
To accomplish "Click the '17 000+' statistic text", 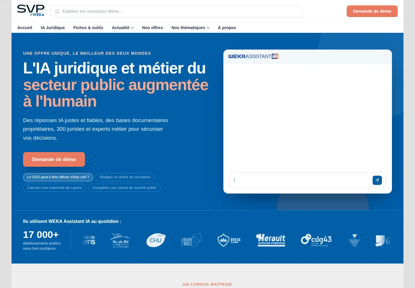I will point(41,235).
